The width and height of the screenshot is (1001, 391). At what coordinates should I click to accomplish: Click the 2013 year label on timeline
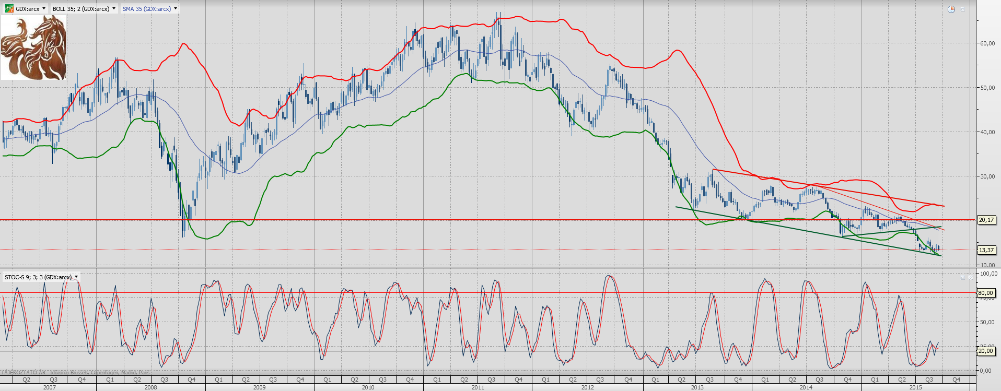tap(697, 387)
